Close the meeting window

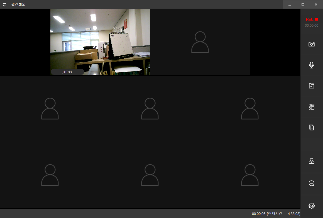pyautogui.click(x=316, y=4)
